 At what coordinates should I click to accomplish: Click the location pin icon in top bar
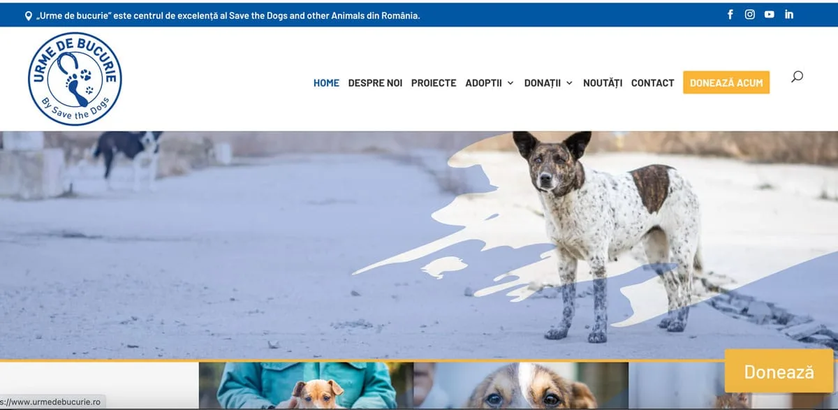(x=29, y=15)
